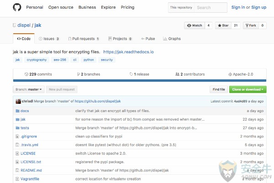The height and width of the screenshot is (183, 274).
Task: Click chrisdl's avatar thumbnail
Action: (18, 102)
